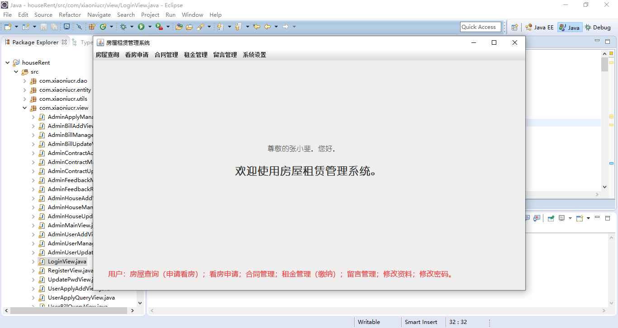Click the Back navigation arrow icon
Image resolution: width=618 pixels, height=328 pixels.
click(267, 27)
